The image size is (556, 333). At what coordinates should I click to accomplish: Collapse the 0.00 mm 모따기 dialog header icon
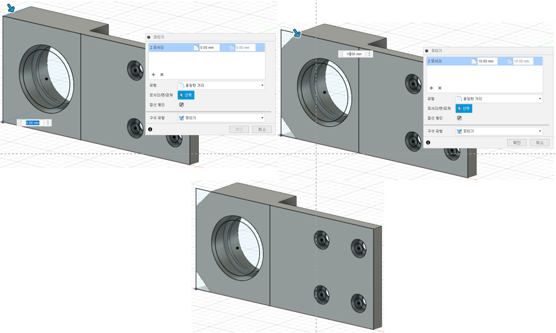coord(149,37)
